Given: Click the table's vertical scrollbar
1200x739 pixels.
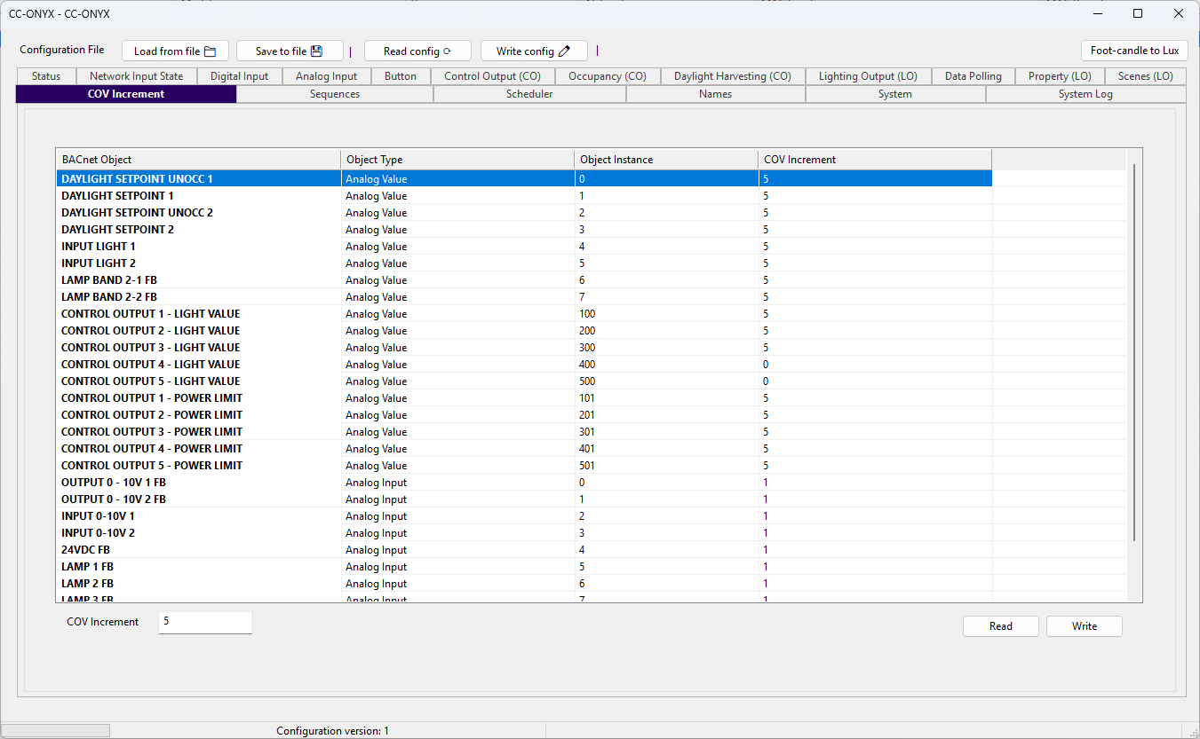Looking at the screenshot, I should [1134, 352].
